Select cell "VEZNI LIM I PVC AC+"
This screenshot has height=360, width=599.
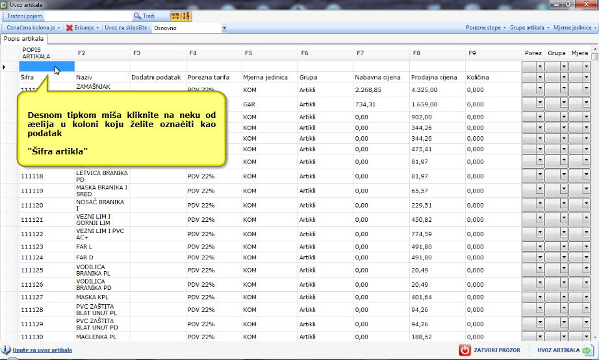click(x=102, y=234)
